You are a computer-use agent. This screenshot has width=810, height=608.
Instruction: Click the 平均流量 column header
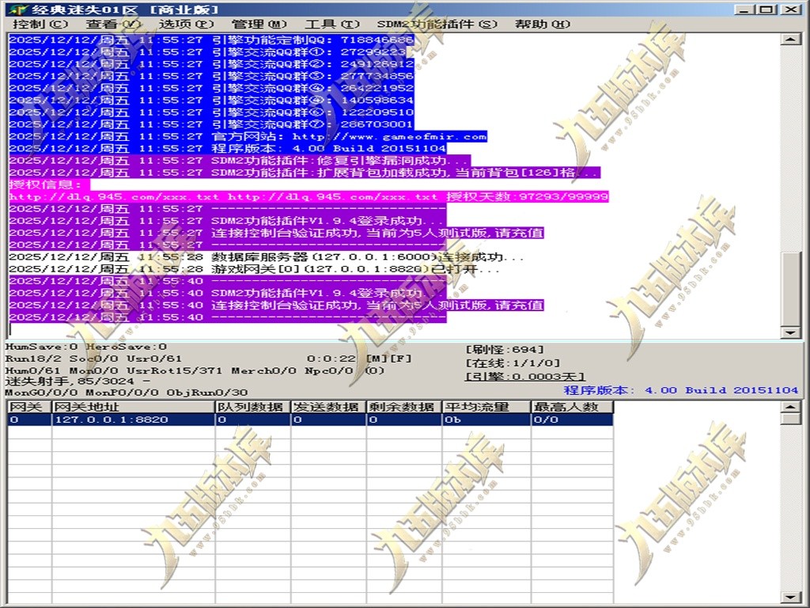pyautogui.click(x=486, y=407)
